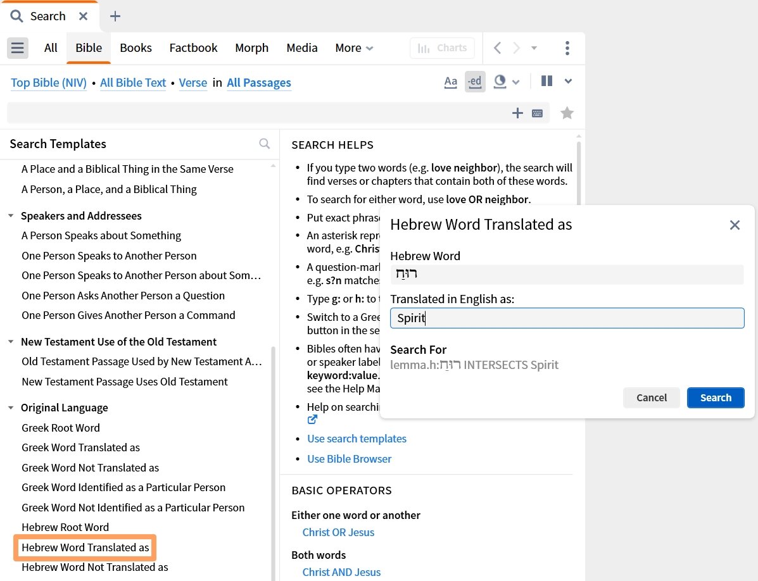Select Greek Word Translated as template
The image size is (758, 581).
coord(80,447)
